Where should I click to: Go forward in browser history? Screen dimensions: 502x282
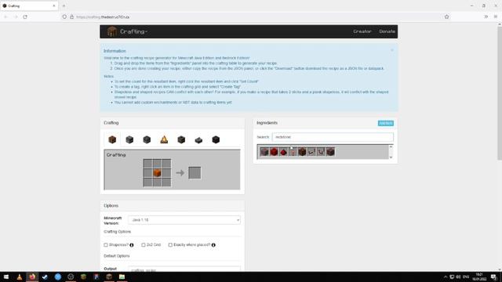[x=16, y=17]
